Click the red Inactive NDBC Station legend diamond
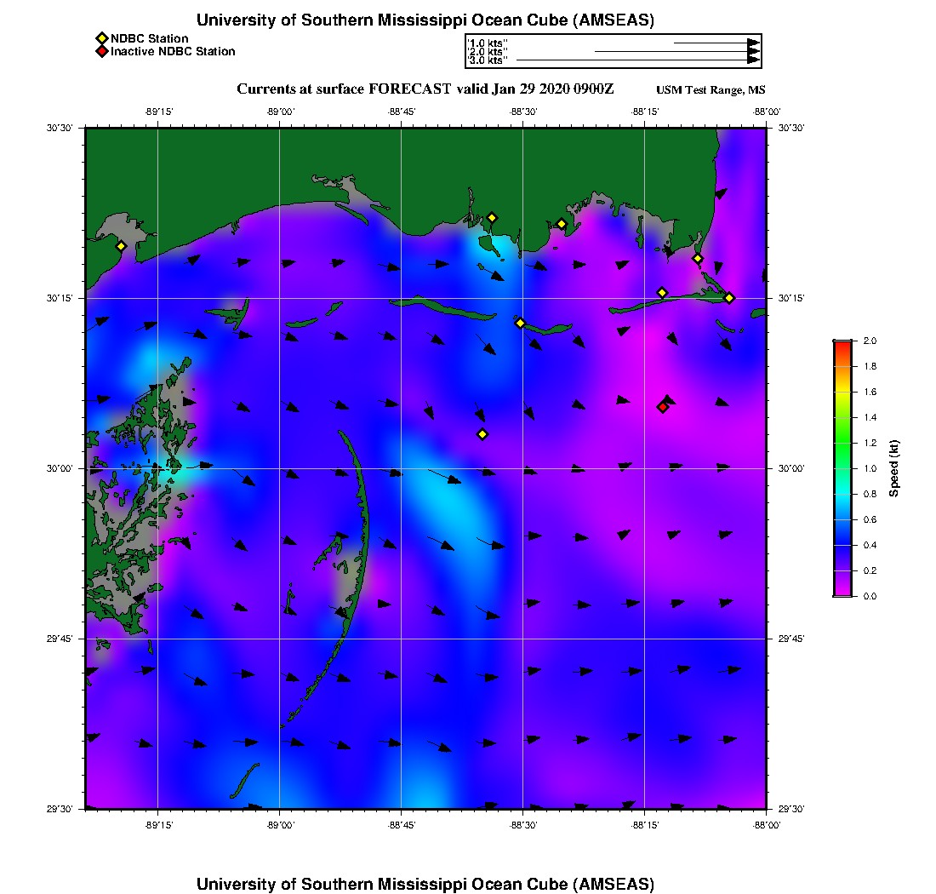 pos(101,52)
